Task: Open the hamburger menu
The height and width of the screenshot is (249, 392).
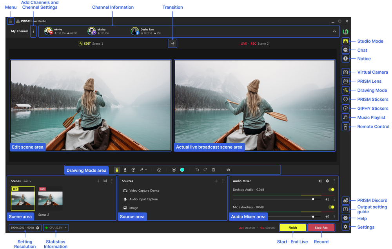Action: [x=11, y=21]
